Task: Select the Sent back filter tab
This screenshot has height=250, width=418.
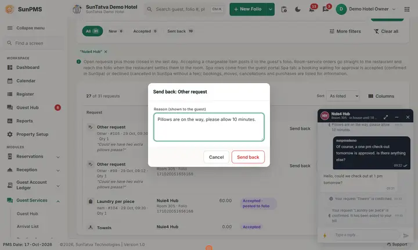Action: click(x=180, y=31)
